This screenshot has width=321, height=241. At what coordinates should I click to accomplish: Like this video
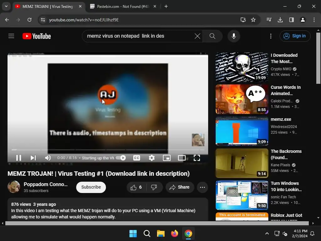[136, 187]
